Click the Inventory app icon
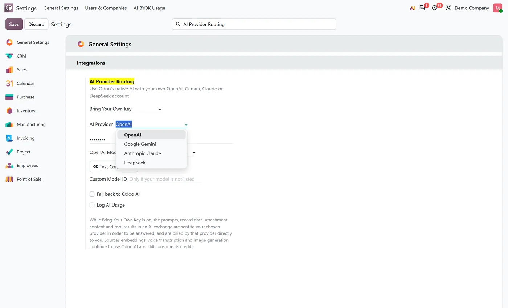The image size is (508, 308). [x=9, y=111]
